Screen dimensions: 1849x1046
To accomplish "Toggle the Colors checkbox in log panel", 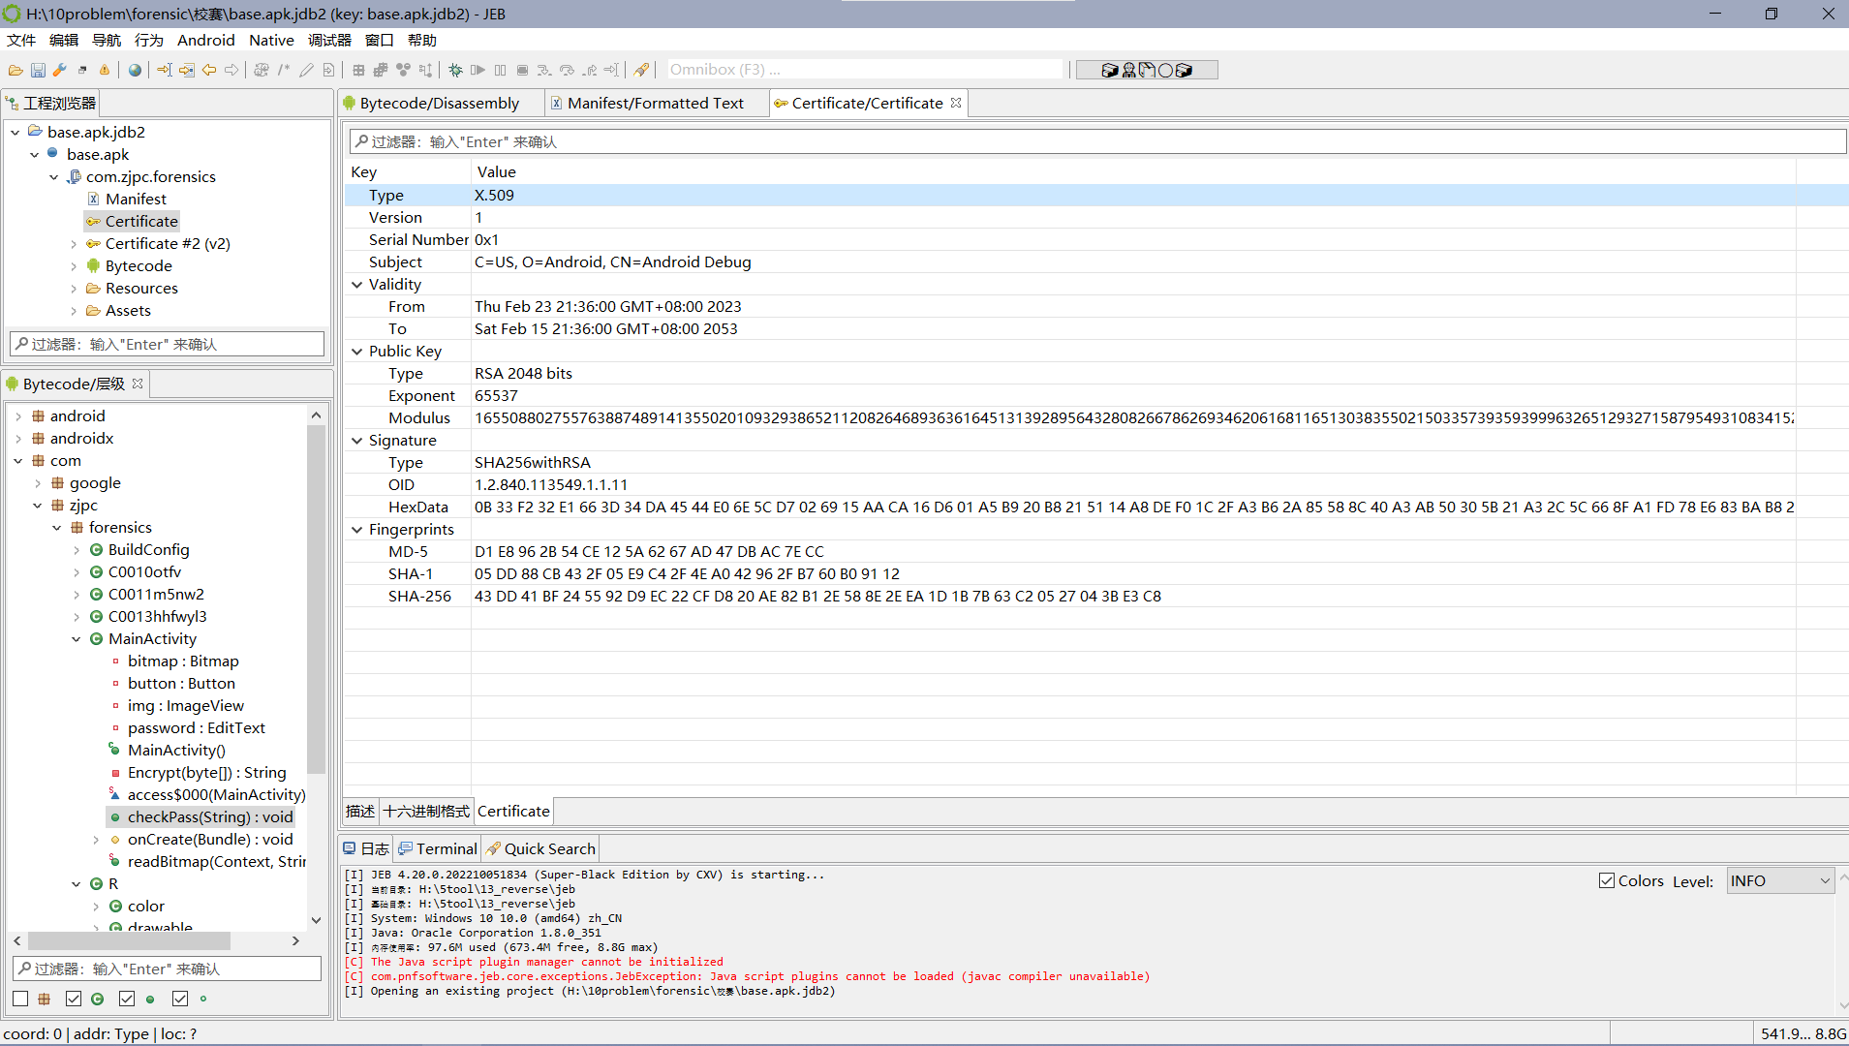I will (x=1607, y=880).
